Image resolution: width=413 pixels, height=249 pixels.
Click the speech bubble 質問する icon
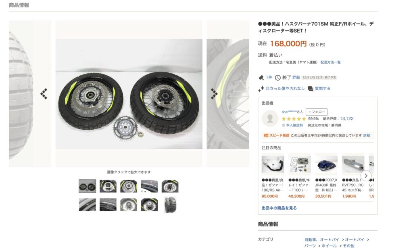pos(310,89)
